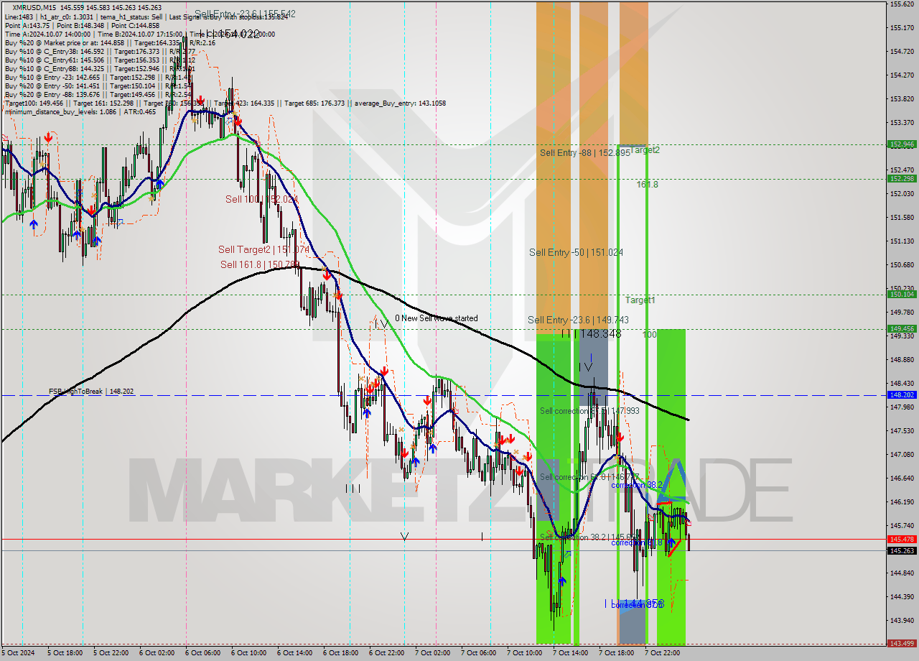Click the FSB-HighToBreak | 148.202 label
The height and width of the screenshot is (661, 919).
click(91, 392)
